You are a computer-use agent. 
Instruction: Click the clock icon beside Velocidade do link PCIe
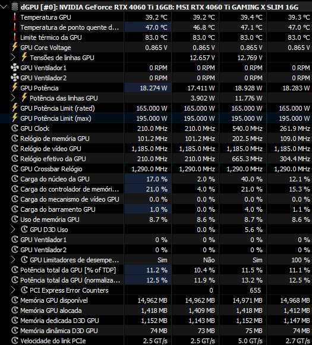tap(15, 340)
